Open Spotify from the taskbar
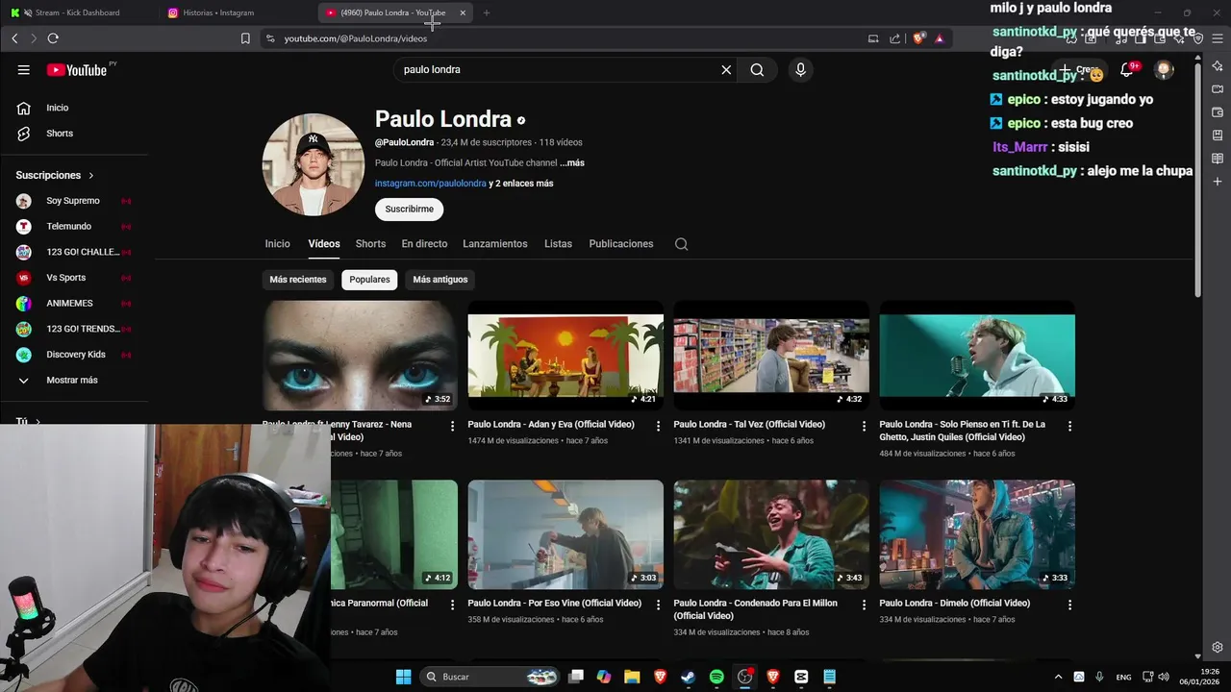The image size is (1231, 692). pyautogui.click(x=716, y=677)
